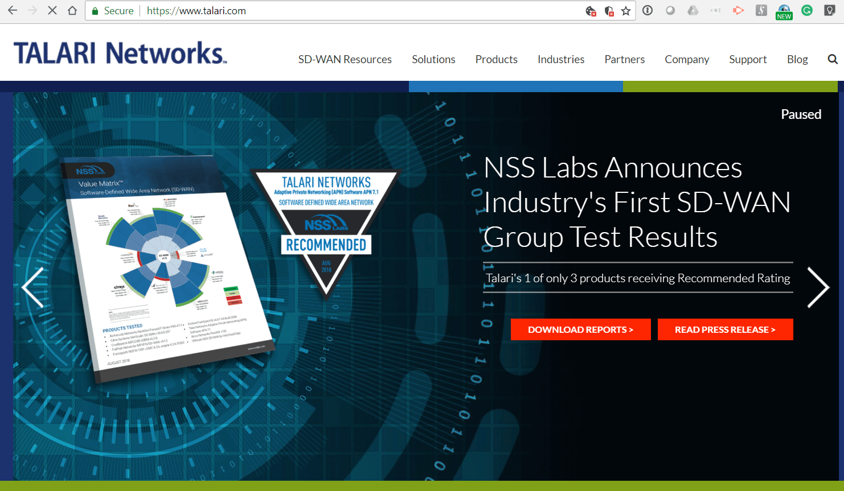This screenshot has width=844, height=491.
Task: Open the Google Drive extension icon
Action: coord(693,10)
